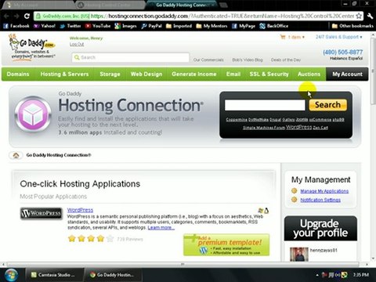This screenshot has width=376, height=282.
Task: Focus the Hosting Connection search input box
Action: coord(265,105)
